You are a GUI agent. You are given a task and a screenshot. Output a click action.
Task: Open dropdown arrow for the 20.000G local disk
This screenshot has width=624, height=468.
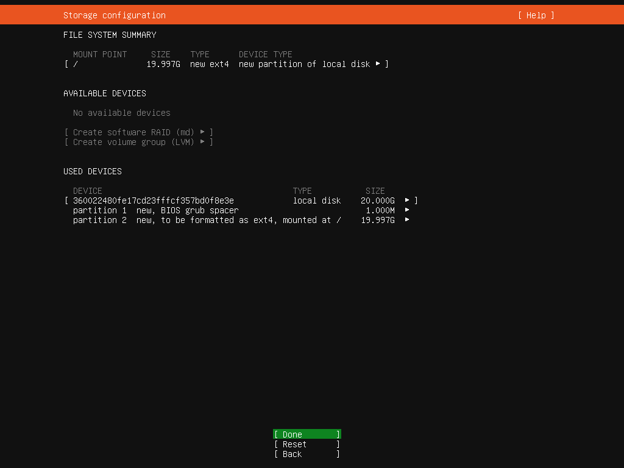click(407, 200)
